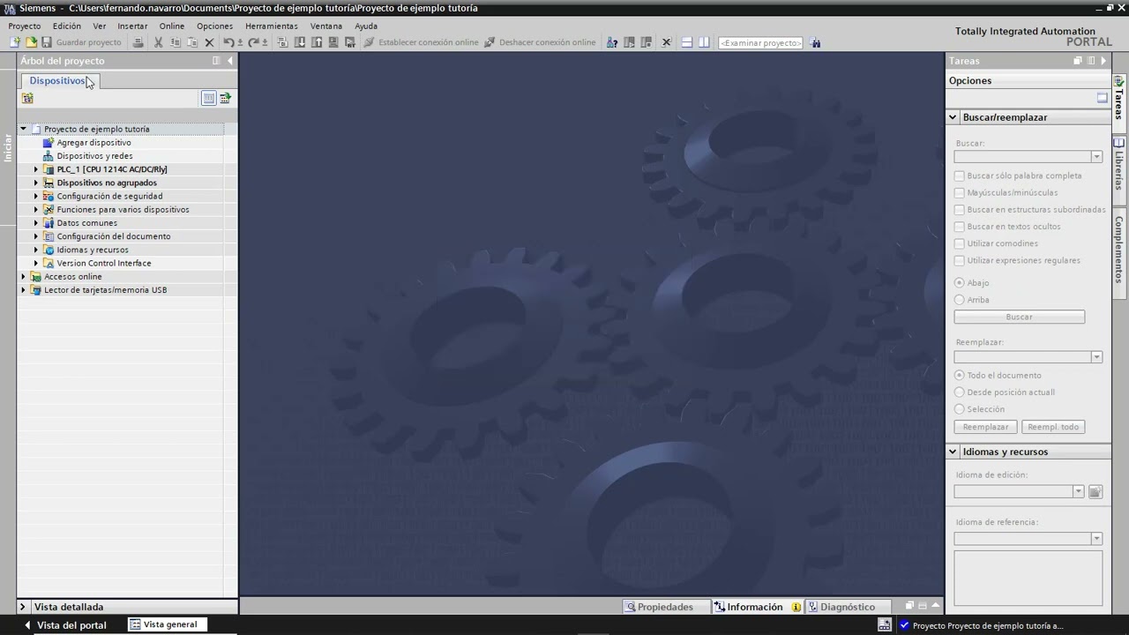The height and width of the screenshot is (635, 1129).
Task: Click the Stop CPU toolbar icon
Action: click(x=647, y=42)
